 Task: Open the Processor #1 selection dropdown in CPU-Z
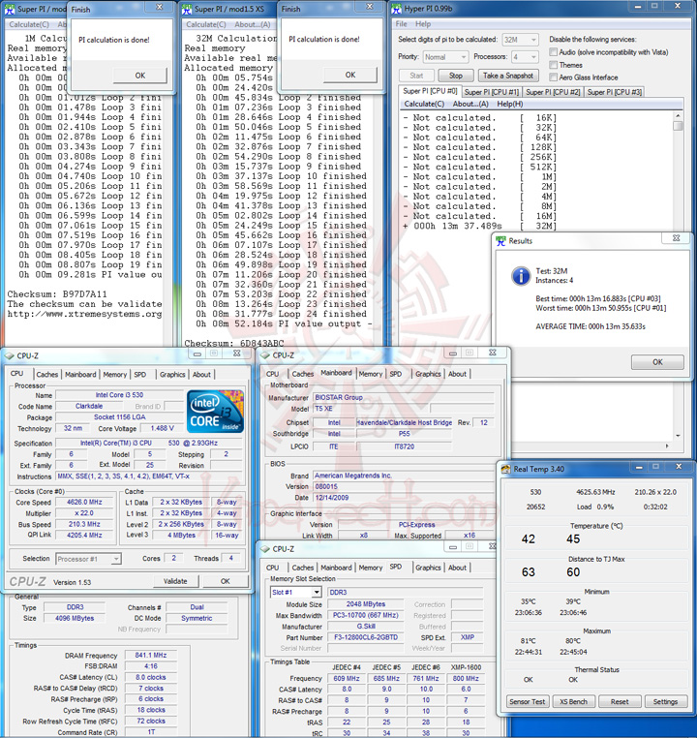point(88,559)
